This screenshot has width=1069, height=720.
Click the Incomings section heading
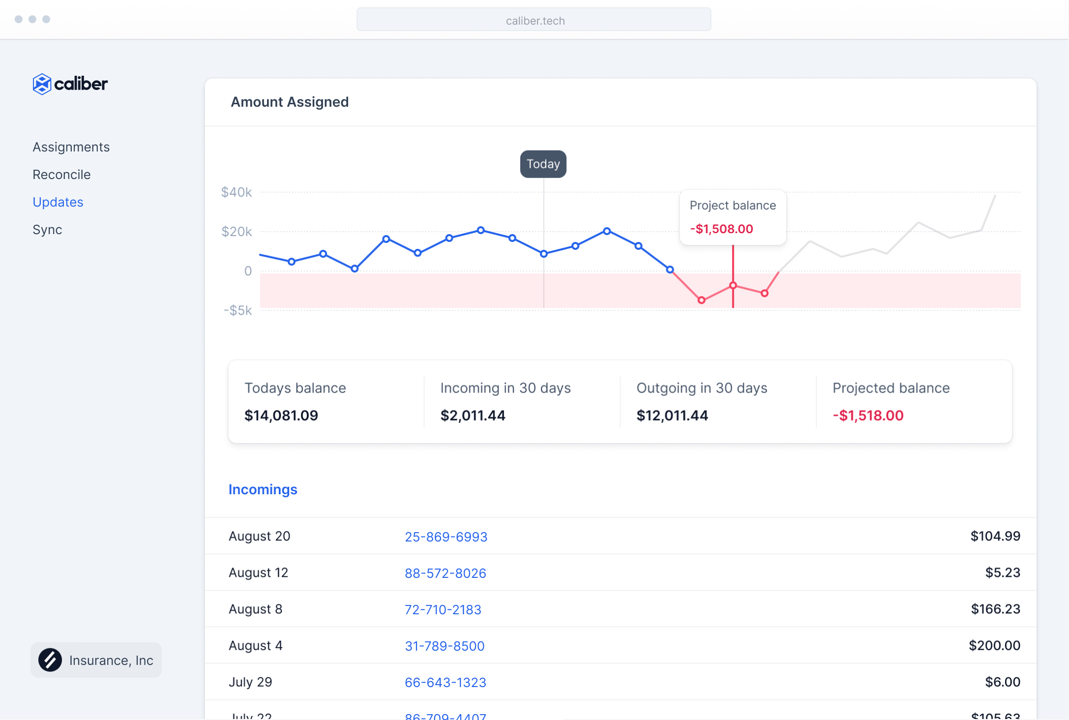point(263,489)
